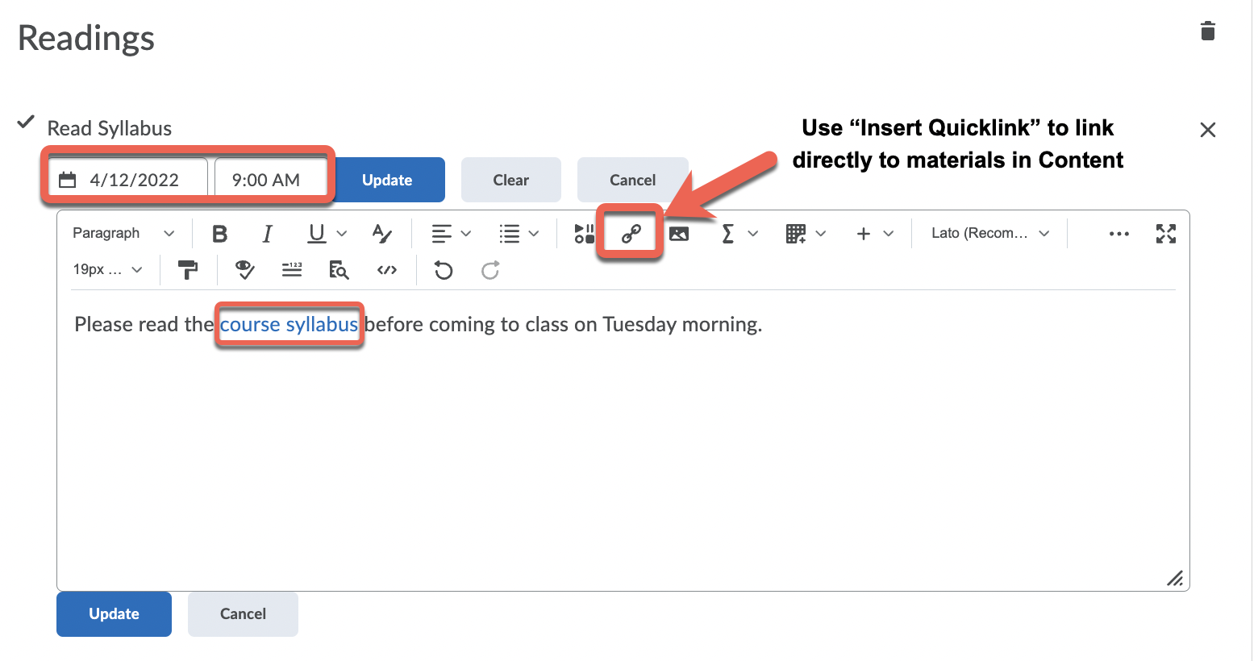Open the course syllabus link

pos(289,325)
